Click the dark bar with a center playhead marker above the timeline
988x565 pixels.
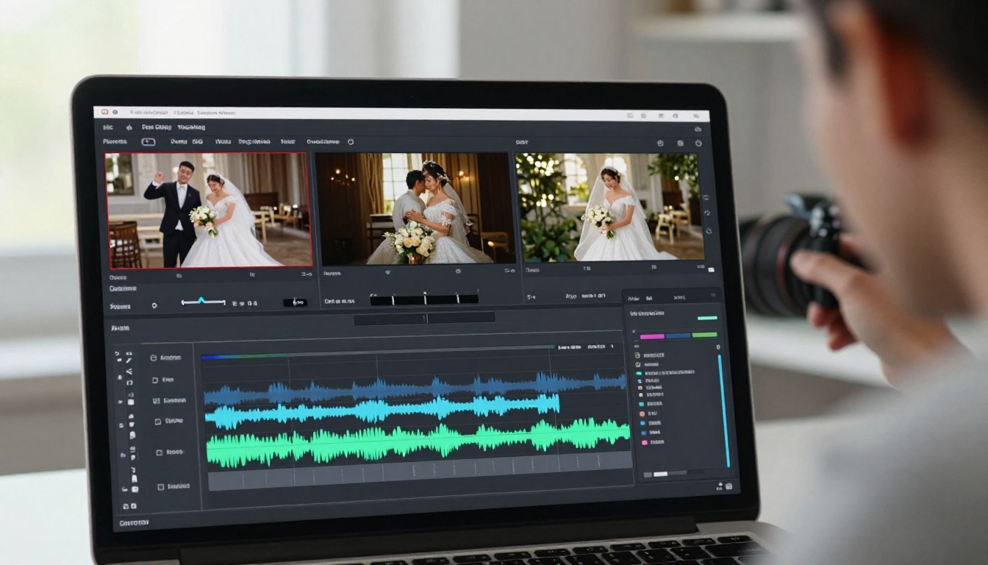[424, 318]
